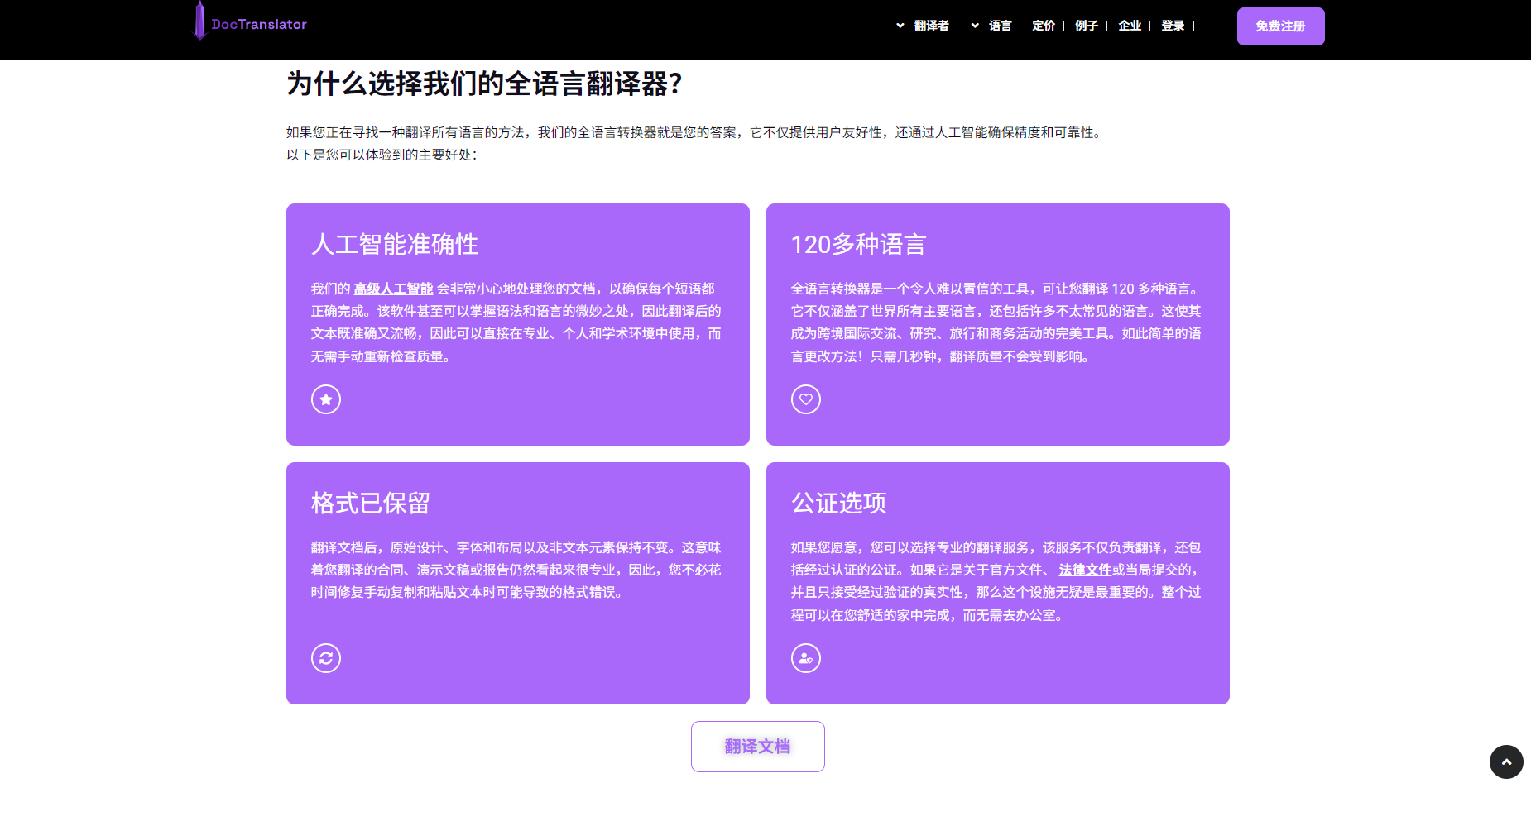Follow the 法律文件 hyperlink
1531x821 pixels.
1085,570
